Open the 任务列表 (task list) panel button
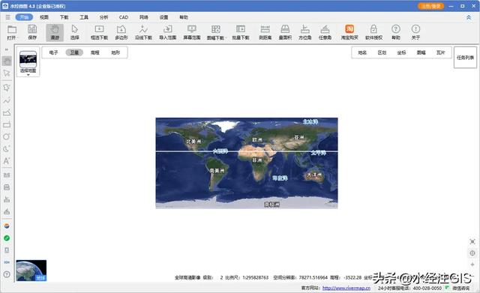This screenshot has height=293, width=480. [465, 58]
